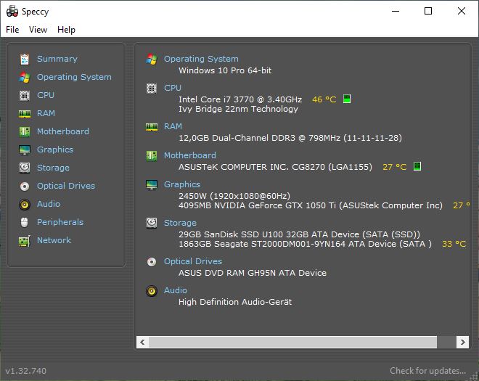Click the green CPU temperature indicator icon
479x381 pixels.
click(x=347, y=99)
